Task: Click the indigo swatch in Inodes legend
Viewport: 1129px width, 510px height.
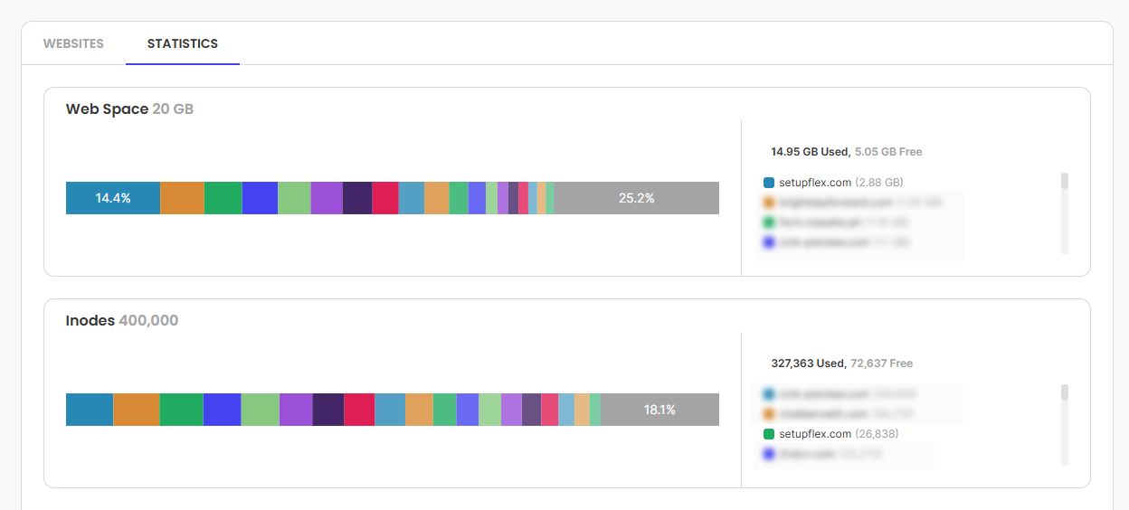Action: coord(769,454)
